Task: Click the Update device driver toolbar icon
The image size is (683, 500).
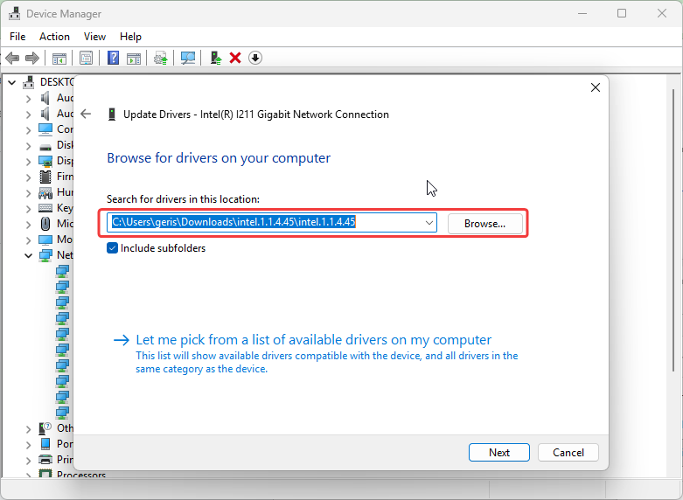Action: click(x=215, y=58)
